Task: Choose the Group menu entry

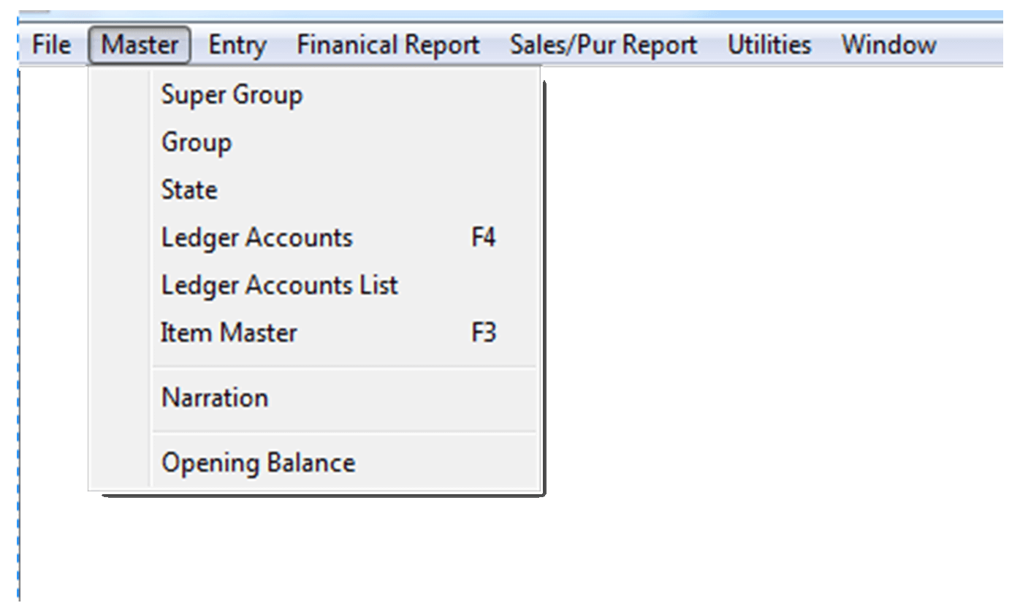Action: click(345, 142)
